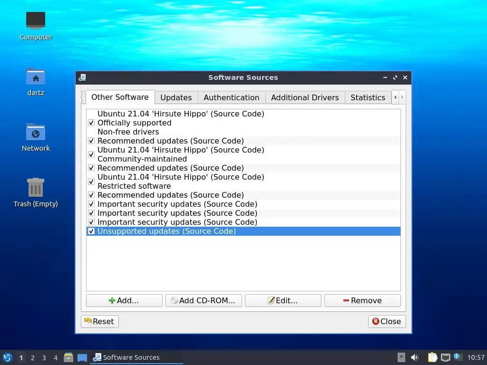Select the Computer desktop icon

[36, 26]
